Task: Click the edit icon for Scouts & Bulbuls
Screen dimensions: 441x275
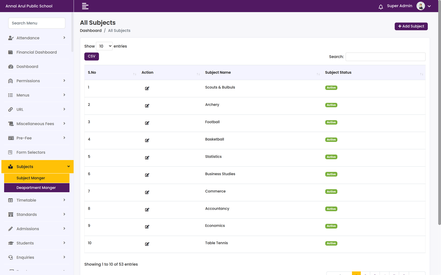Action: 147,88
